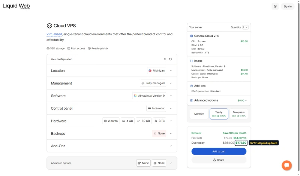Click the globe None chip in Advanced options
The height and width of the screenshot is (176, 300).
(159, 163)
